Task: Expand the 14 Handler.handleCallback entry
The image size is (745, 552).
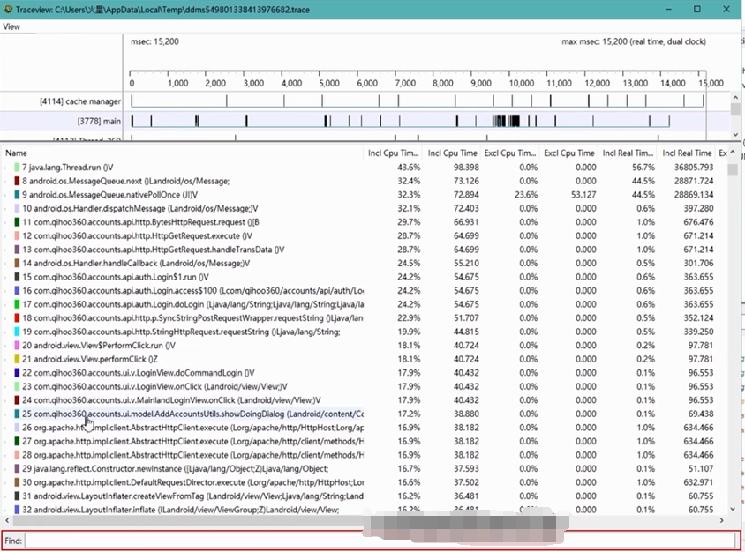Action: [x=5, y=263]
